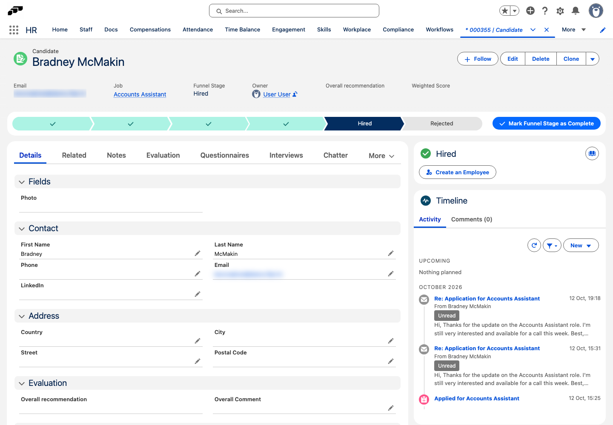Open the More navigation menu
Screen dimensions: 613x425
coord(574,30)
